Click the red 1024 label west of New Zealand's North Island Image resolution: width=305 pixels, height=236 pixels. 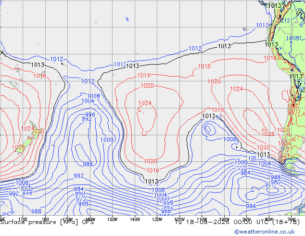tap(27, 129)
